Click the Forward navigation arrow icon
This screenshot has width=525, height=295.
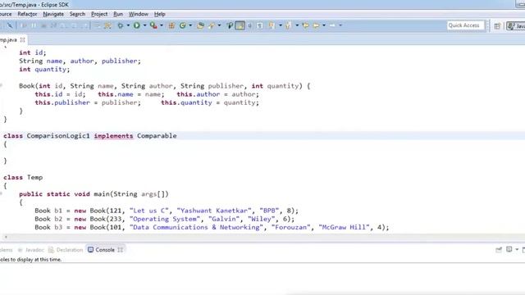[332, 25]
